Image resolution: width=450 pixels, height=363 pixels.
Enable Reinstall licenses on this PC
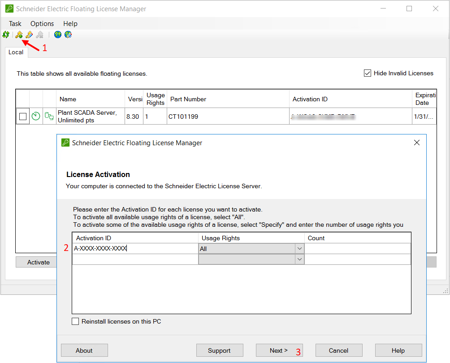[x=75, y=321]
